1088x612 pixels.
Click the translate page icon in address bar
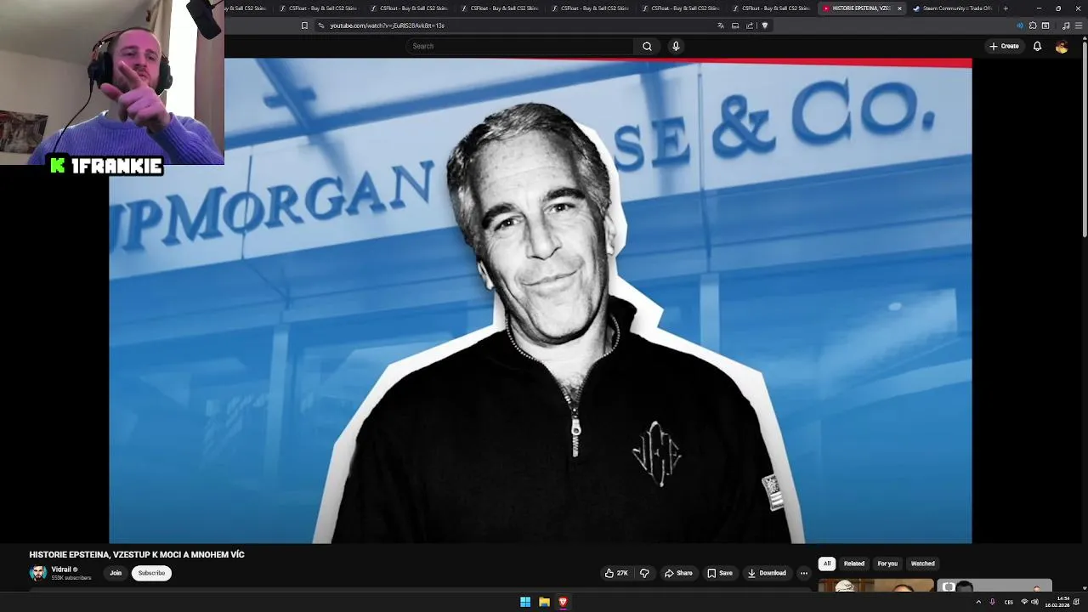coord(721,25)
